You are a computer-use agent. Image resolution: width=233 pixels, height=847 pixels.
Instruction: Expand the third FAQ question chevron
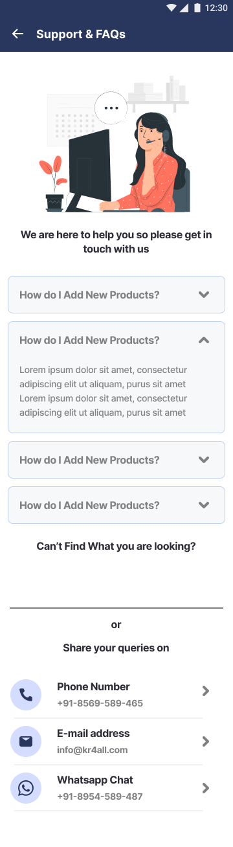pos(204,460)
